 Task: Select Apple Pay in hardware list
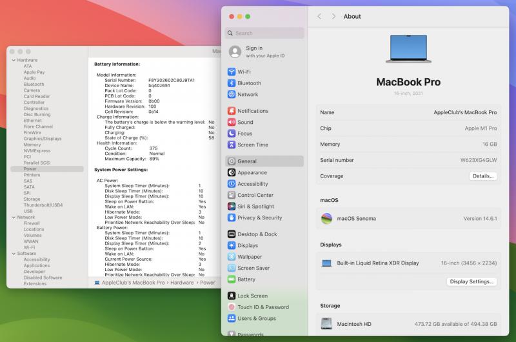tap(34, 72)
